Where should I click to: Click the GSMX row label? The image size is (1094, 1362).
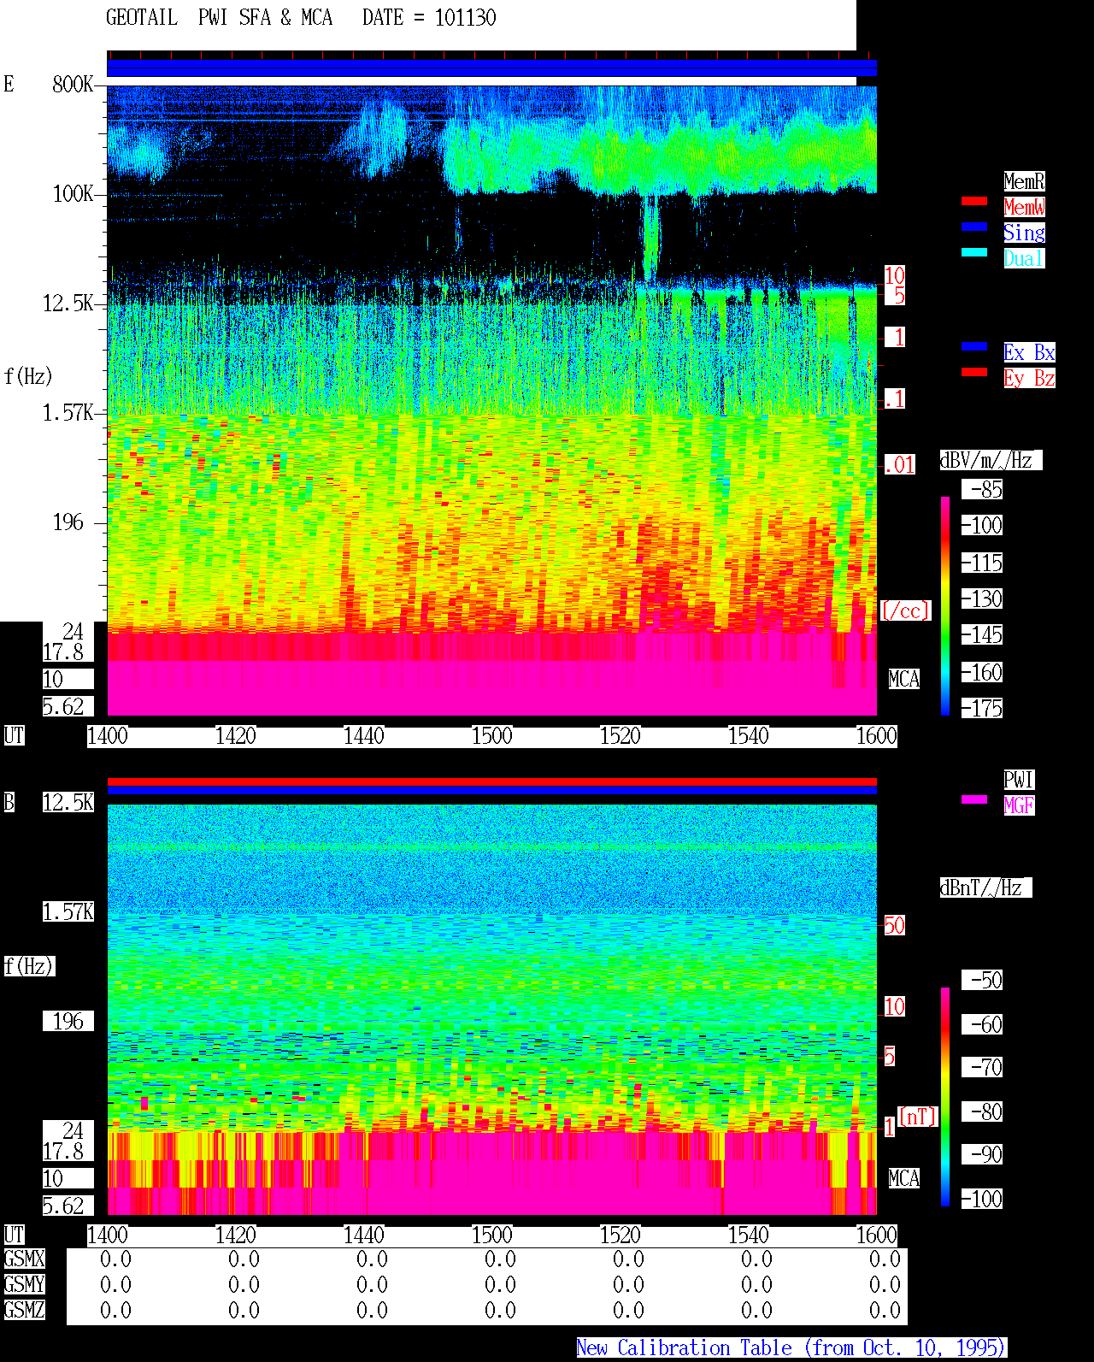pyautogui.click(x=24, y=1259)
